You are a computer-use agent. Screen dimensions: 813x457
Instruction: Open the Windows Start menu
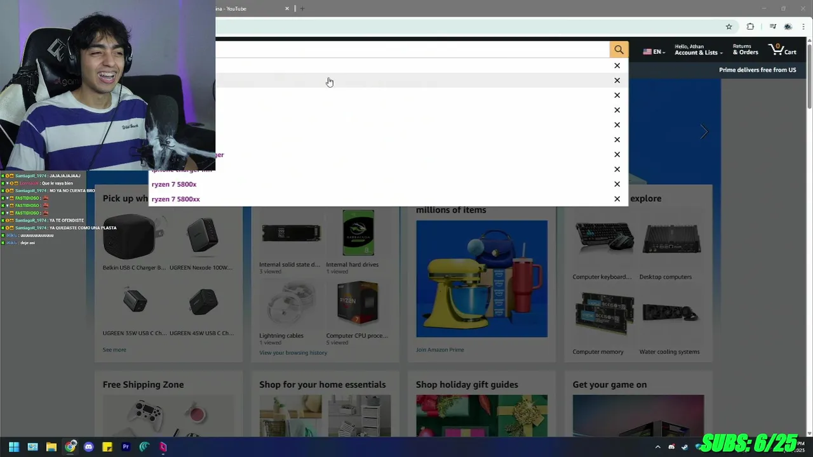click(13, 447)
